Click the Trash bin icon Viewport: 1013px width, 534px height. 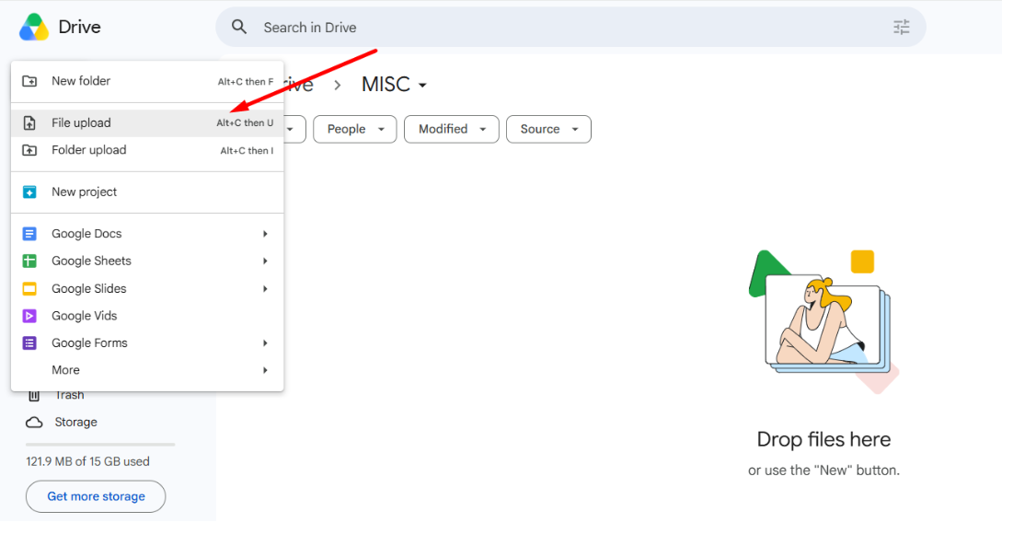tap(34, 395)
